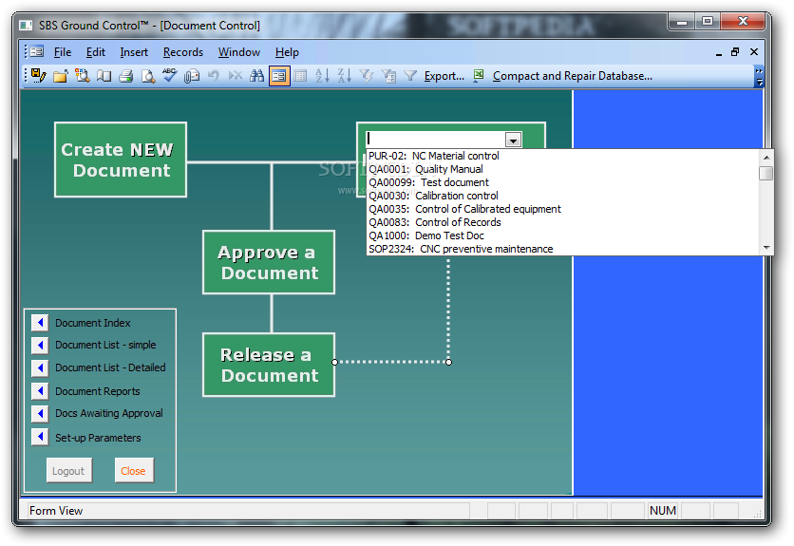Click the save record toolbar icon
Viewport: 794px width, 546px height.
[x=39, y=76]
